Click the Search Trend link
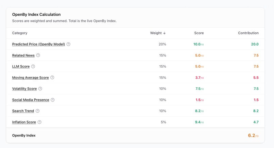The width and height of the screenshot is (274, 148). click(23, 111)
